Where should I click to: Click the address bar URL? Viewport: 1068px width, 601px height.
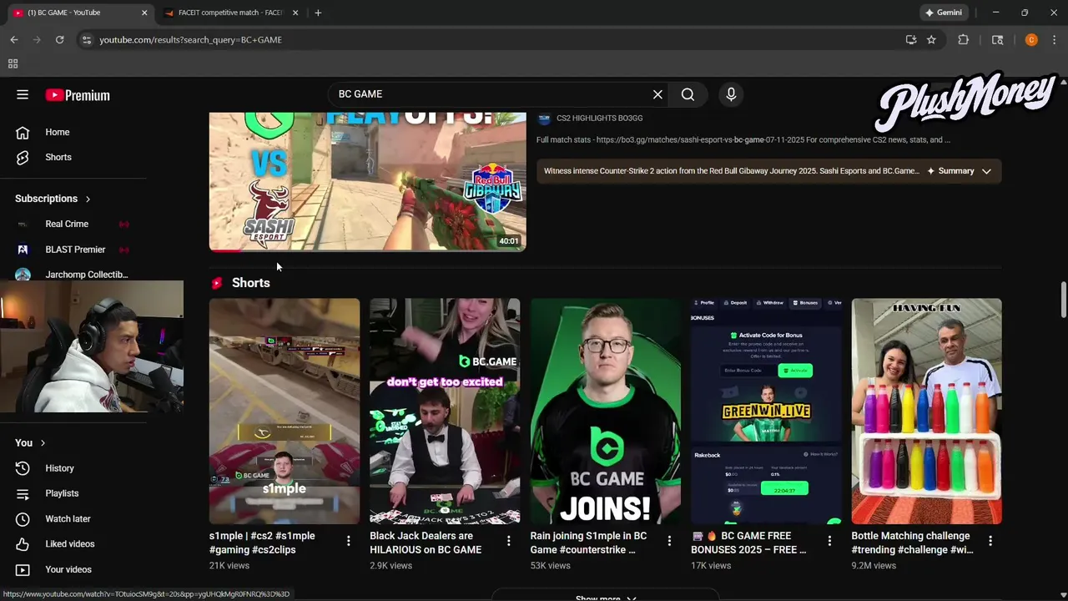point(190,39)
